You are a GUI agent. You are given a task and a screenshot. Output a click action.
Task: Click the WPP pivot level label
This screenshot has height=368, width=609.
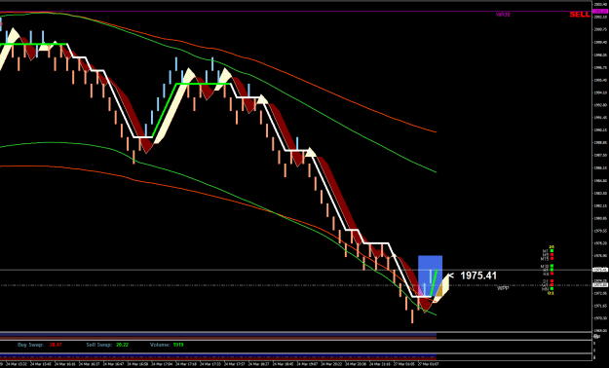(x=503, y=288)
